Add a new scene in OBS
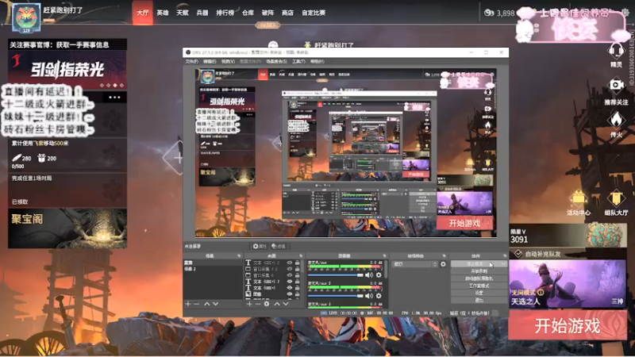Image resolution: width=635 pixels, height=357 pixels. (187, 304)
